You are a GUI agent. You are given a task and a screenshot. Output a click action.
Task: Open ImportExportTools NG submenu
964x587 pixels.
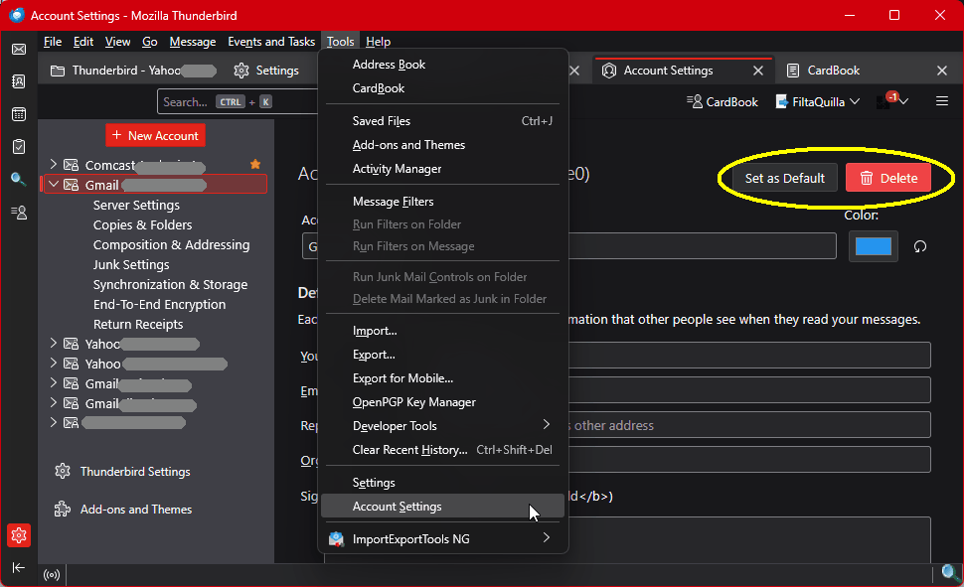click(x=442, y=539)
